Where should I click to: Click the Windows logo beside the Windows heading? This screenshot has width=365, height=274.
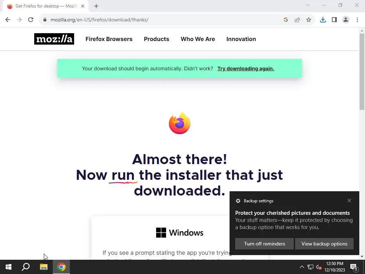pos(161,233)
